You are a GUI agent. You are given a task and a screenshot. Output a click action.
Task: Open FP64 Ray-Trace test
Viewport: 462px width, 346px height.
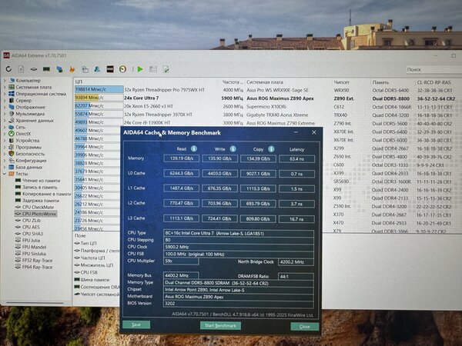38,267
